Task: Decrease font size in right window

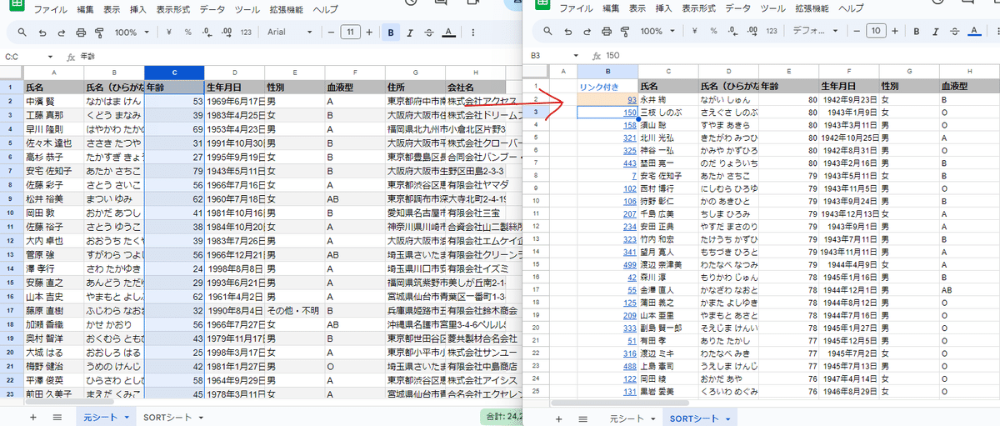Action: [856, 31]
